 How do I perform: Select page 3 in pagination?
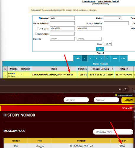pyautogui.click(x=96, y=58)
